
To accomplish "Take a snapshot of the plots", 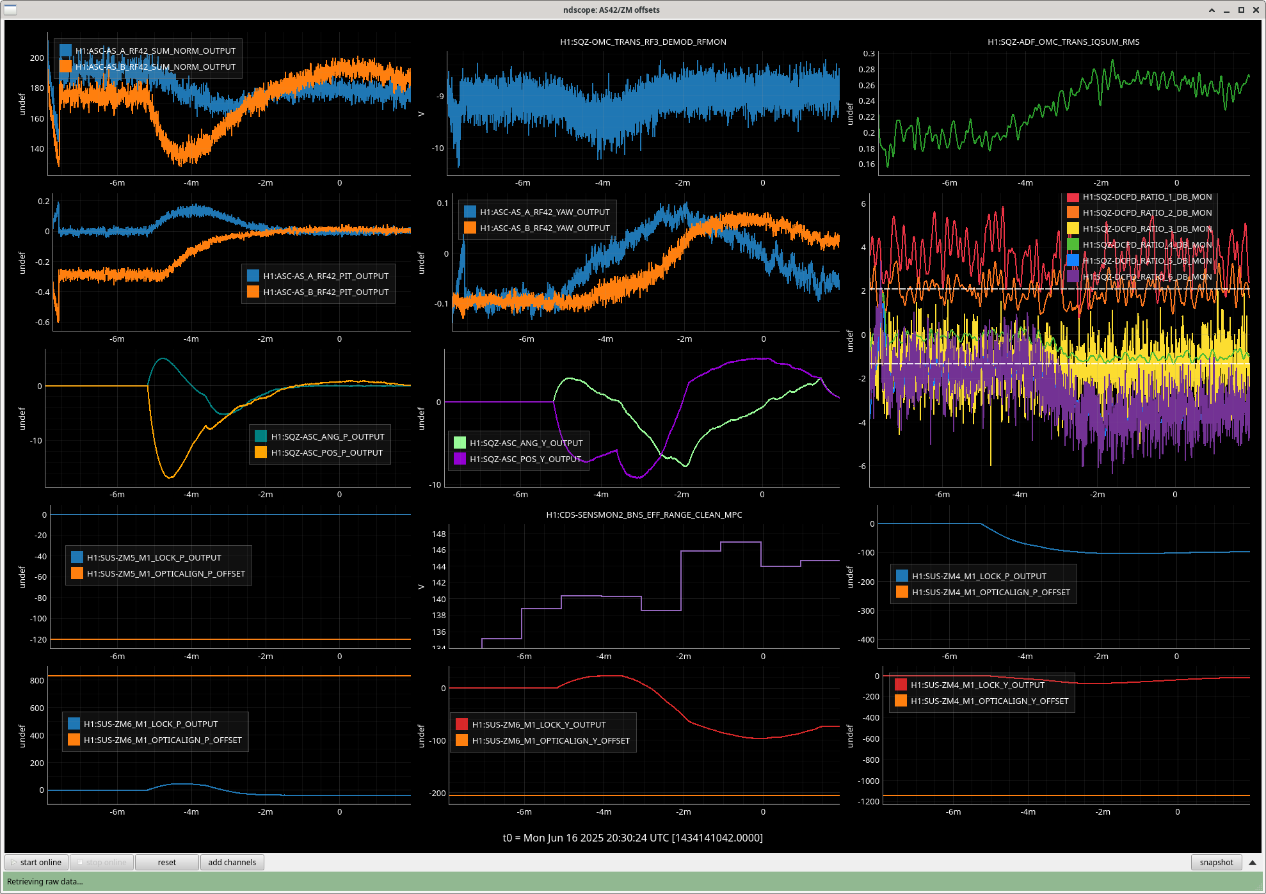I will click(x=1216, y=862).
